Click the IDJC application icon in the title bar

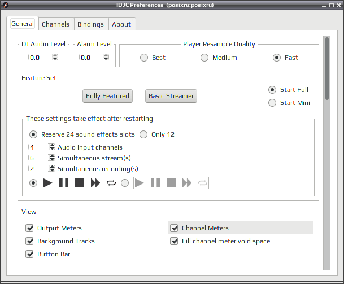click(5, 5)
